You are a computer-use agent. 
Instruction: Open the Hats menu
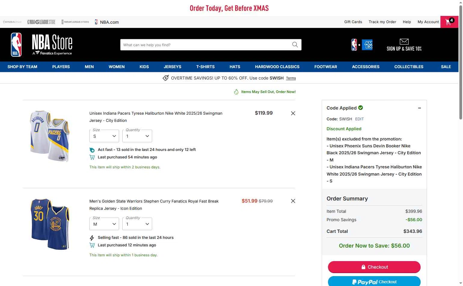235,67
